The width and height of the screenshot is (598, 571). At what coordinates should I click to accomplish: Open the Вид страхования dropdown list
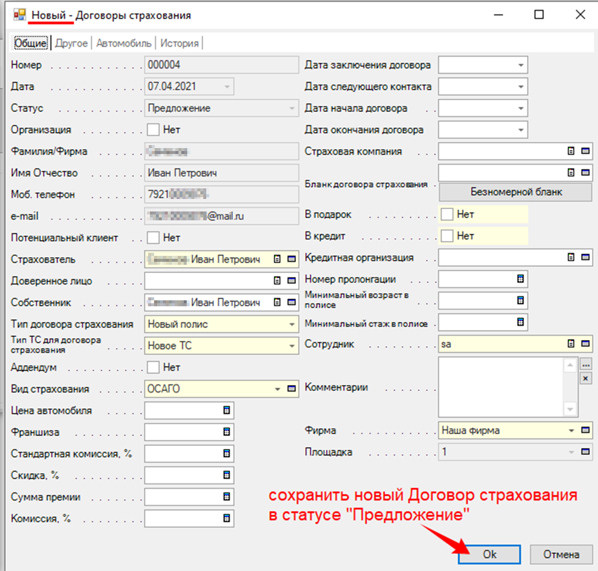click(x=277, y=389)
